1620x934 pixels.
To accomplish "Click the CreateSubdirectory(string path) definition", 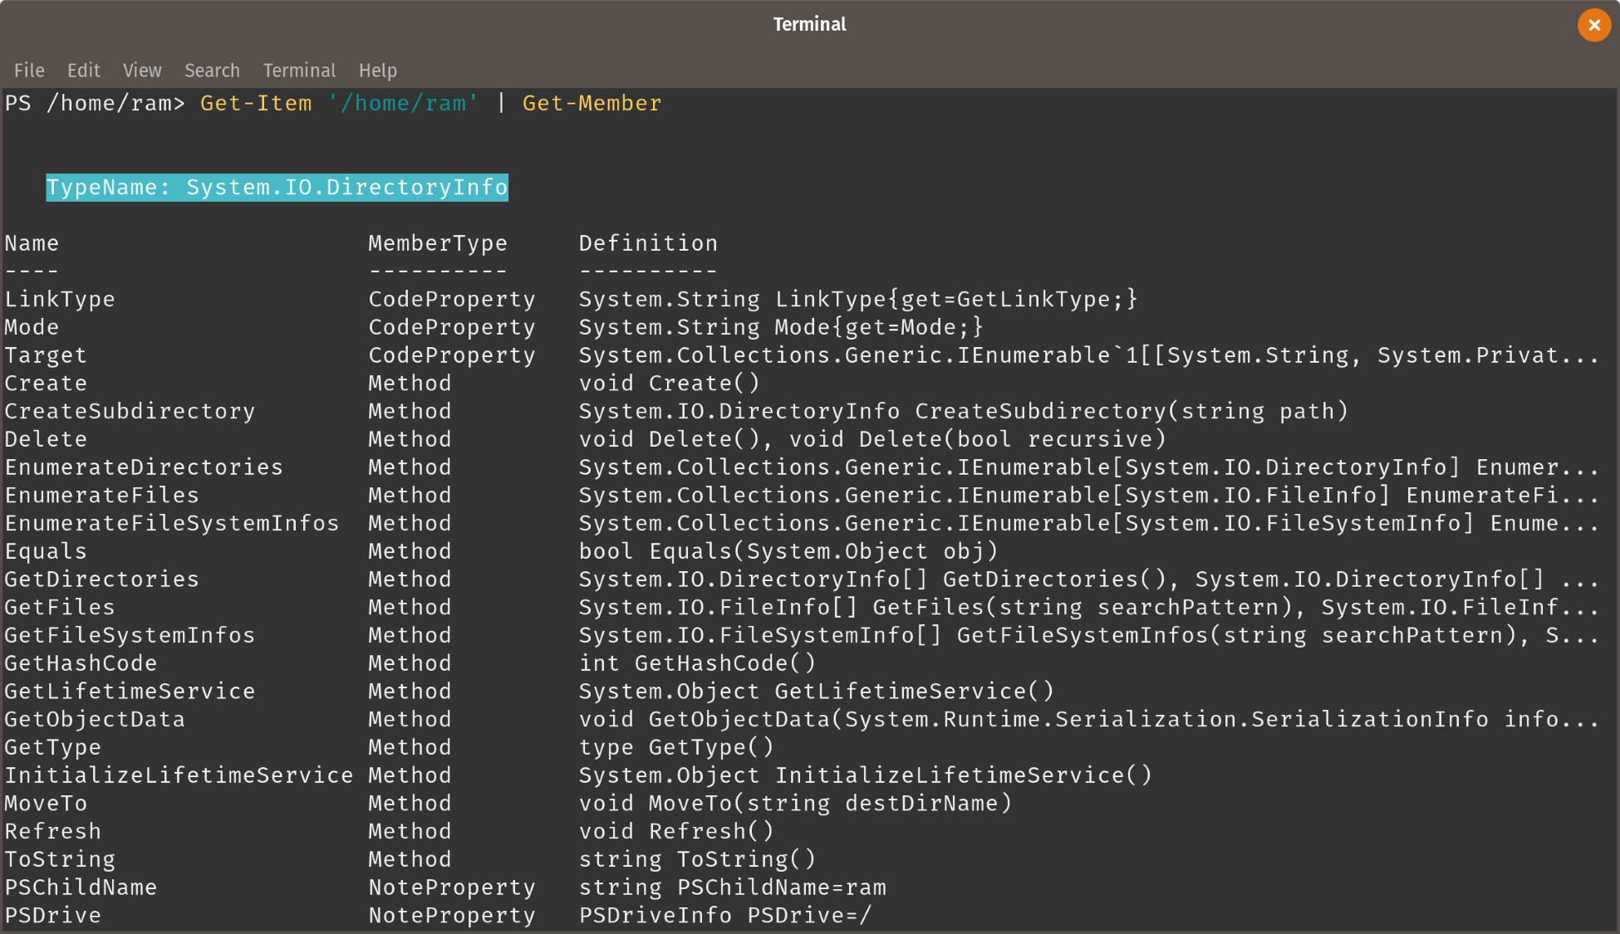I will [1131, 411].
